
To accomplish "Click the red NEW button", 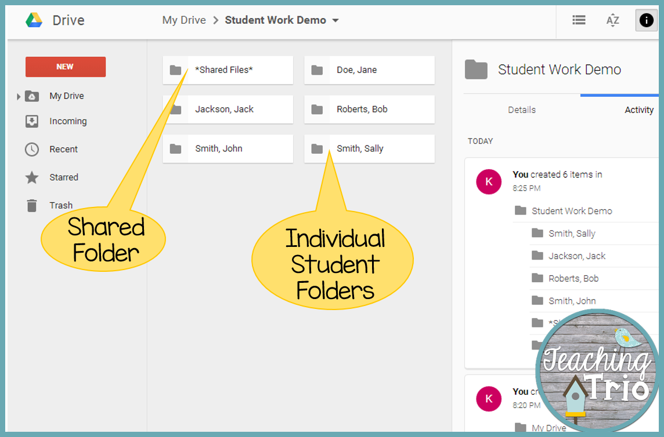I will coord(66,67).
